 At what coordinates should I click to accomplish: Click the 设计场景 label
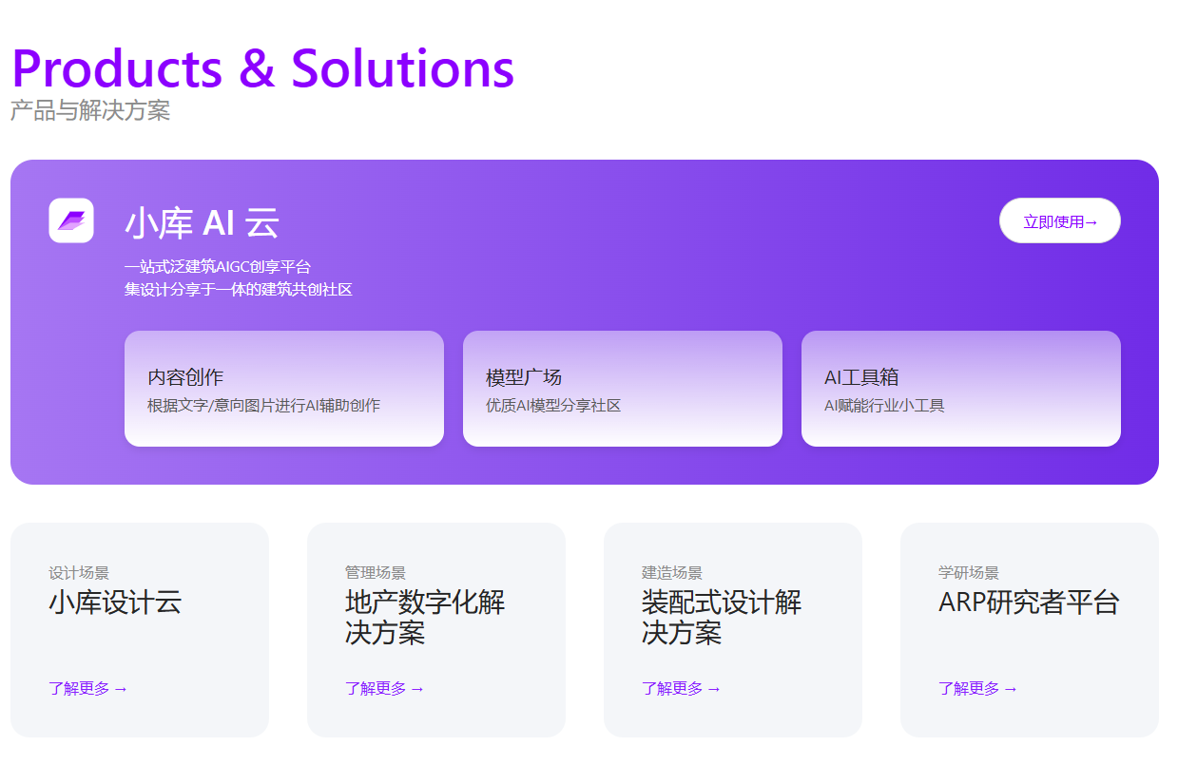(x=79, y=573)
